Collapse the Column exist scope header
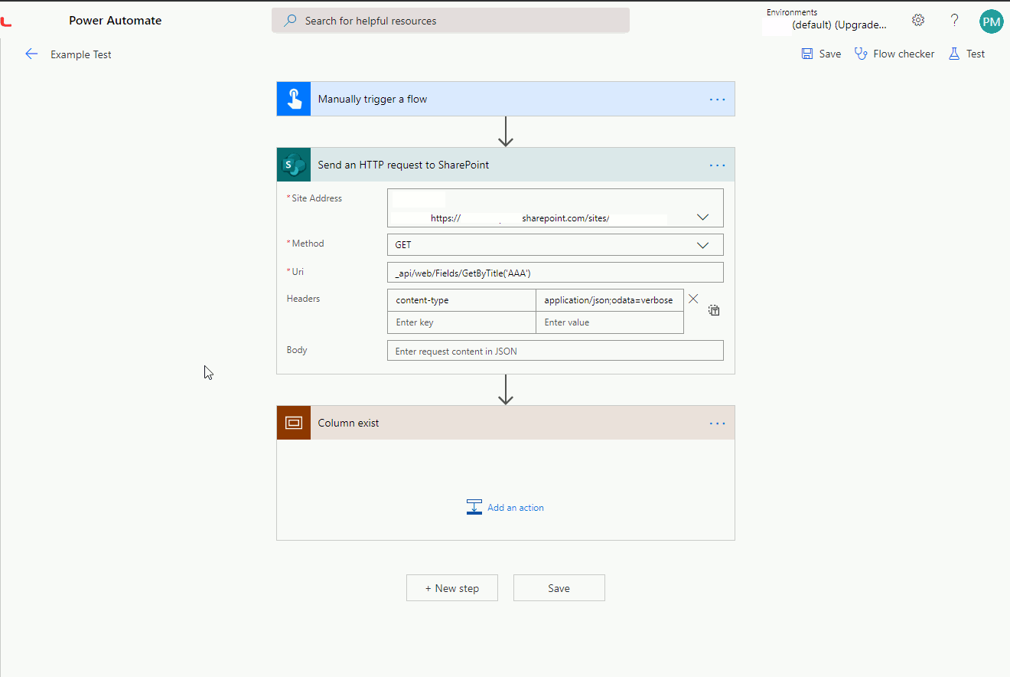Image resolution: width=1010 pixels, height=677 pixels. point(506,423)
